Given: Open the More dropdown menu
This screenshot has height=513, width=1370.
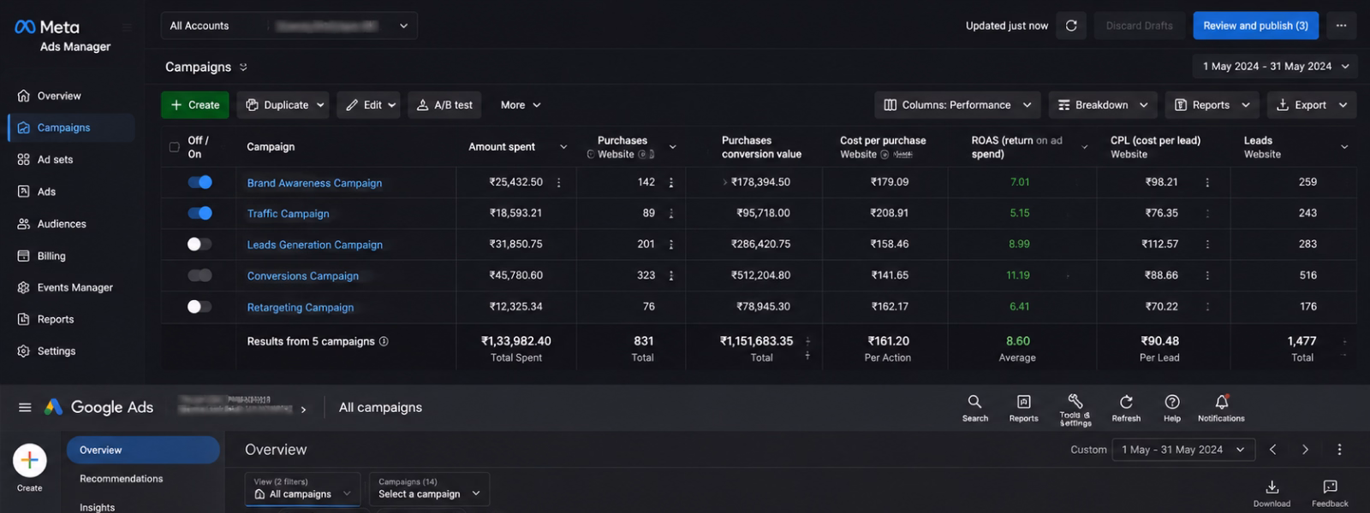Looking at the screenshot, I should pyautogui.click(x=521, y=105).
